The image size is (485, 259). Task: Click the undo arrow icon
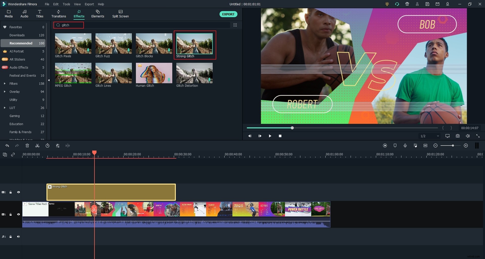click(7, 146)
